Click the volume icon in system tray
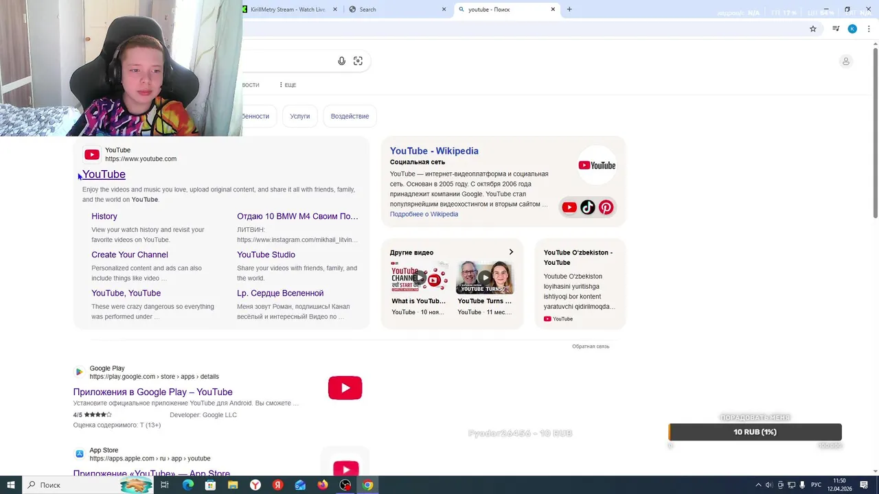 click(768, 485)
